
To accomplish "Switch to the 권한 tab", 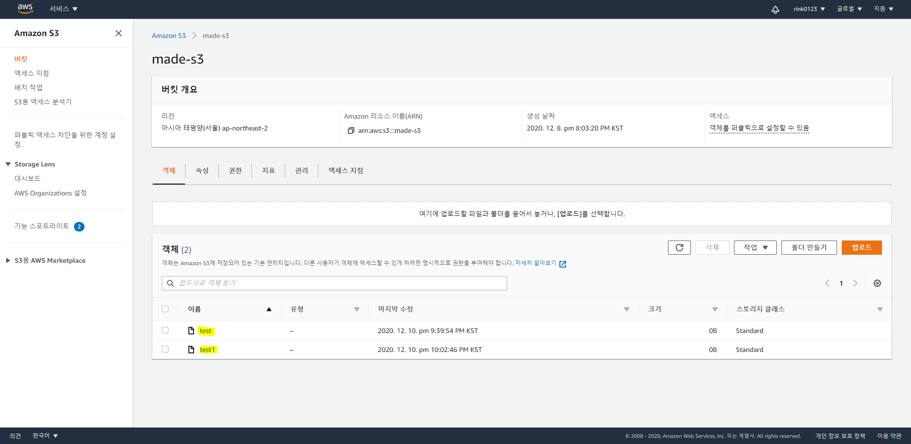I will [x=235, y=171].
